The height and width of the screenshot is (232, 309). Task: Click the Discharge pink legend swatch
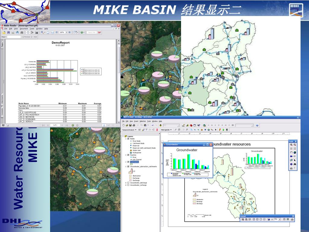pyautogui.click(x=130, y=180)
